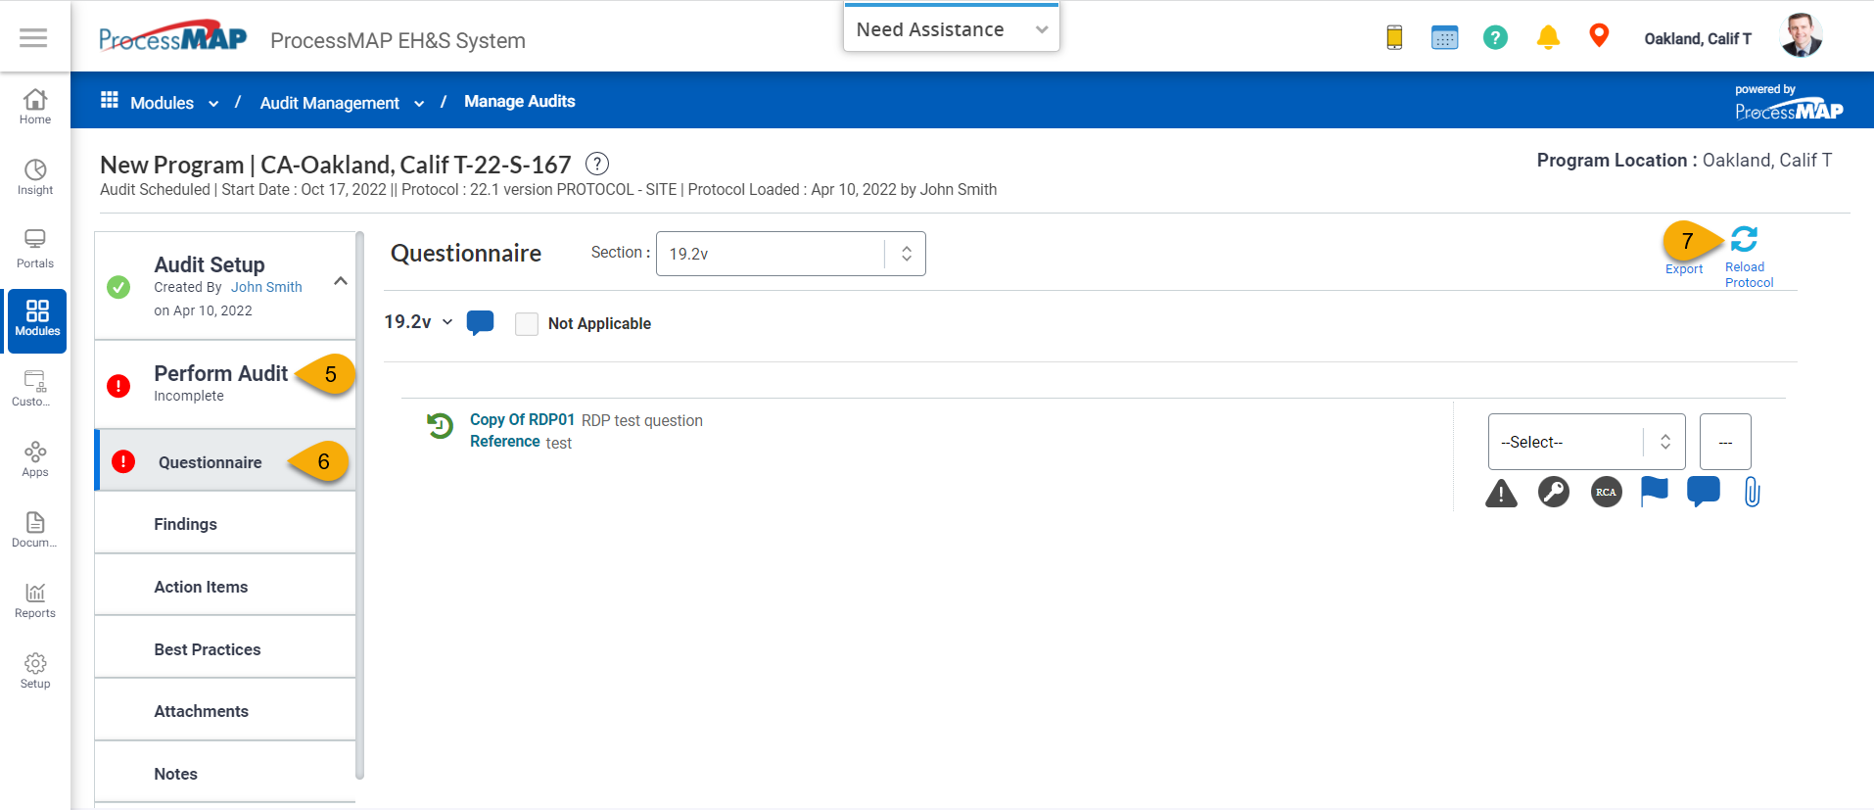Click the Reference label

tap(504, 442)
